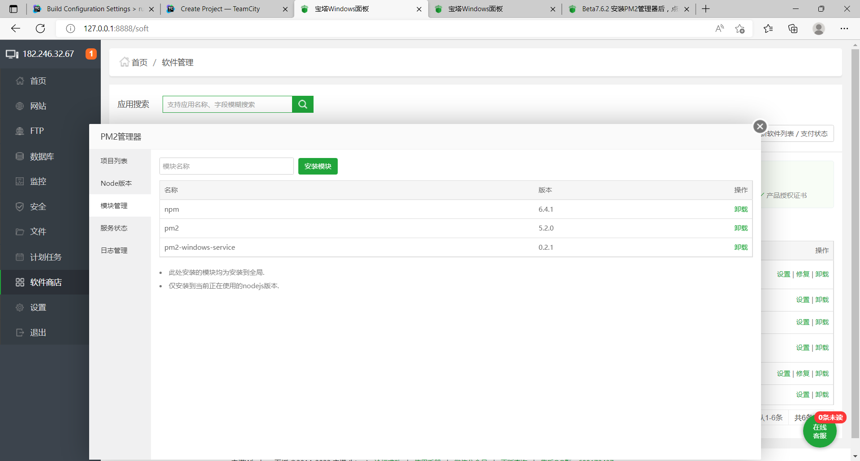The width and height of the screenshot is (860, 461).
Task: Click version 5.2.0 in pm2 row
Action: pyautogui.click(x=546, y=228)
